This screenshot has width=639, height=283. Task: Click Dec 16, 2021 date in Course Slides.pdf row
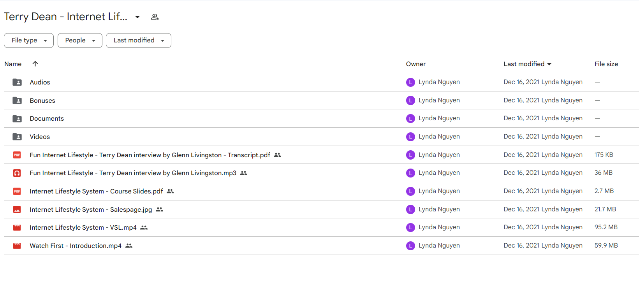[521, 191]
